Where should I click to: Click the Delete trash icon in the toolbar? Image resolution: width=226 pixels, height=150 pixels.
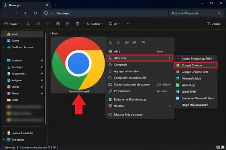(78, 24)
